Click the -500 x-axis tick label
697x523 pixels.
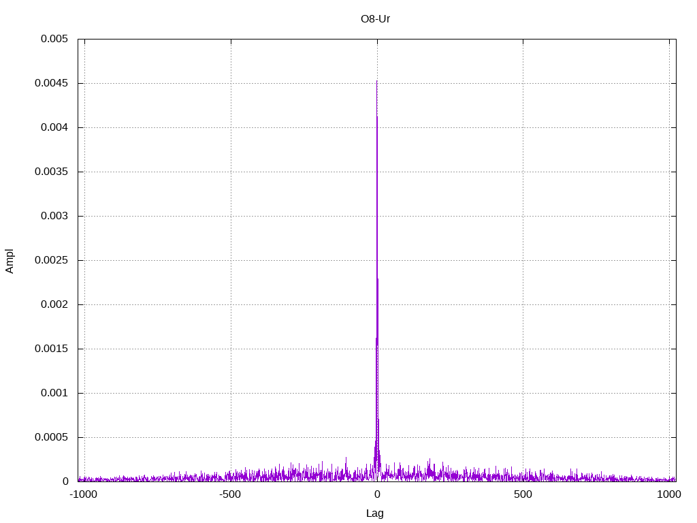pyautogui.click(x=230, y=494)
